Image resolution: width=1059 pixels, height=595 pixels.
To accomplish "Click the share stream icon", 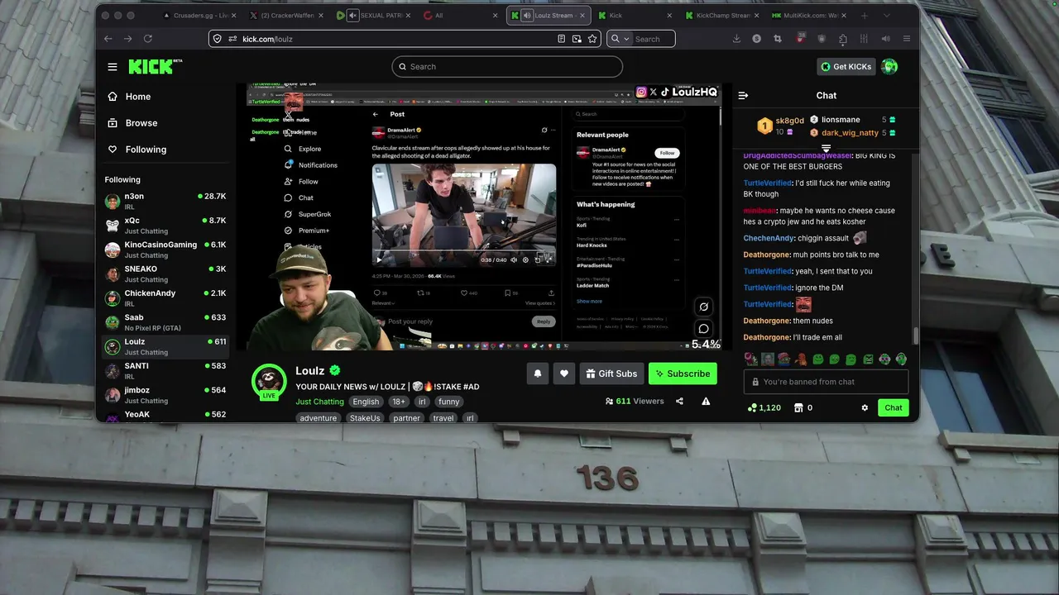I will tap(679, 401).
